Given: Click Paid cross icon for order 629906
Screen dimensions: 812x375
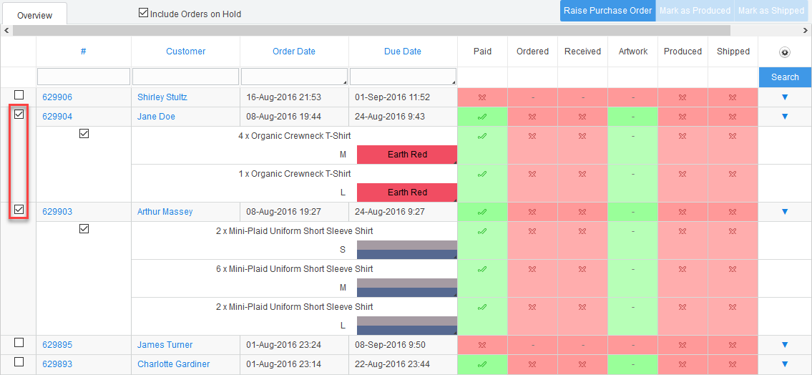Looking at the screenshot, I should 482,97.
